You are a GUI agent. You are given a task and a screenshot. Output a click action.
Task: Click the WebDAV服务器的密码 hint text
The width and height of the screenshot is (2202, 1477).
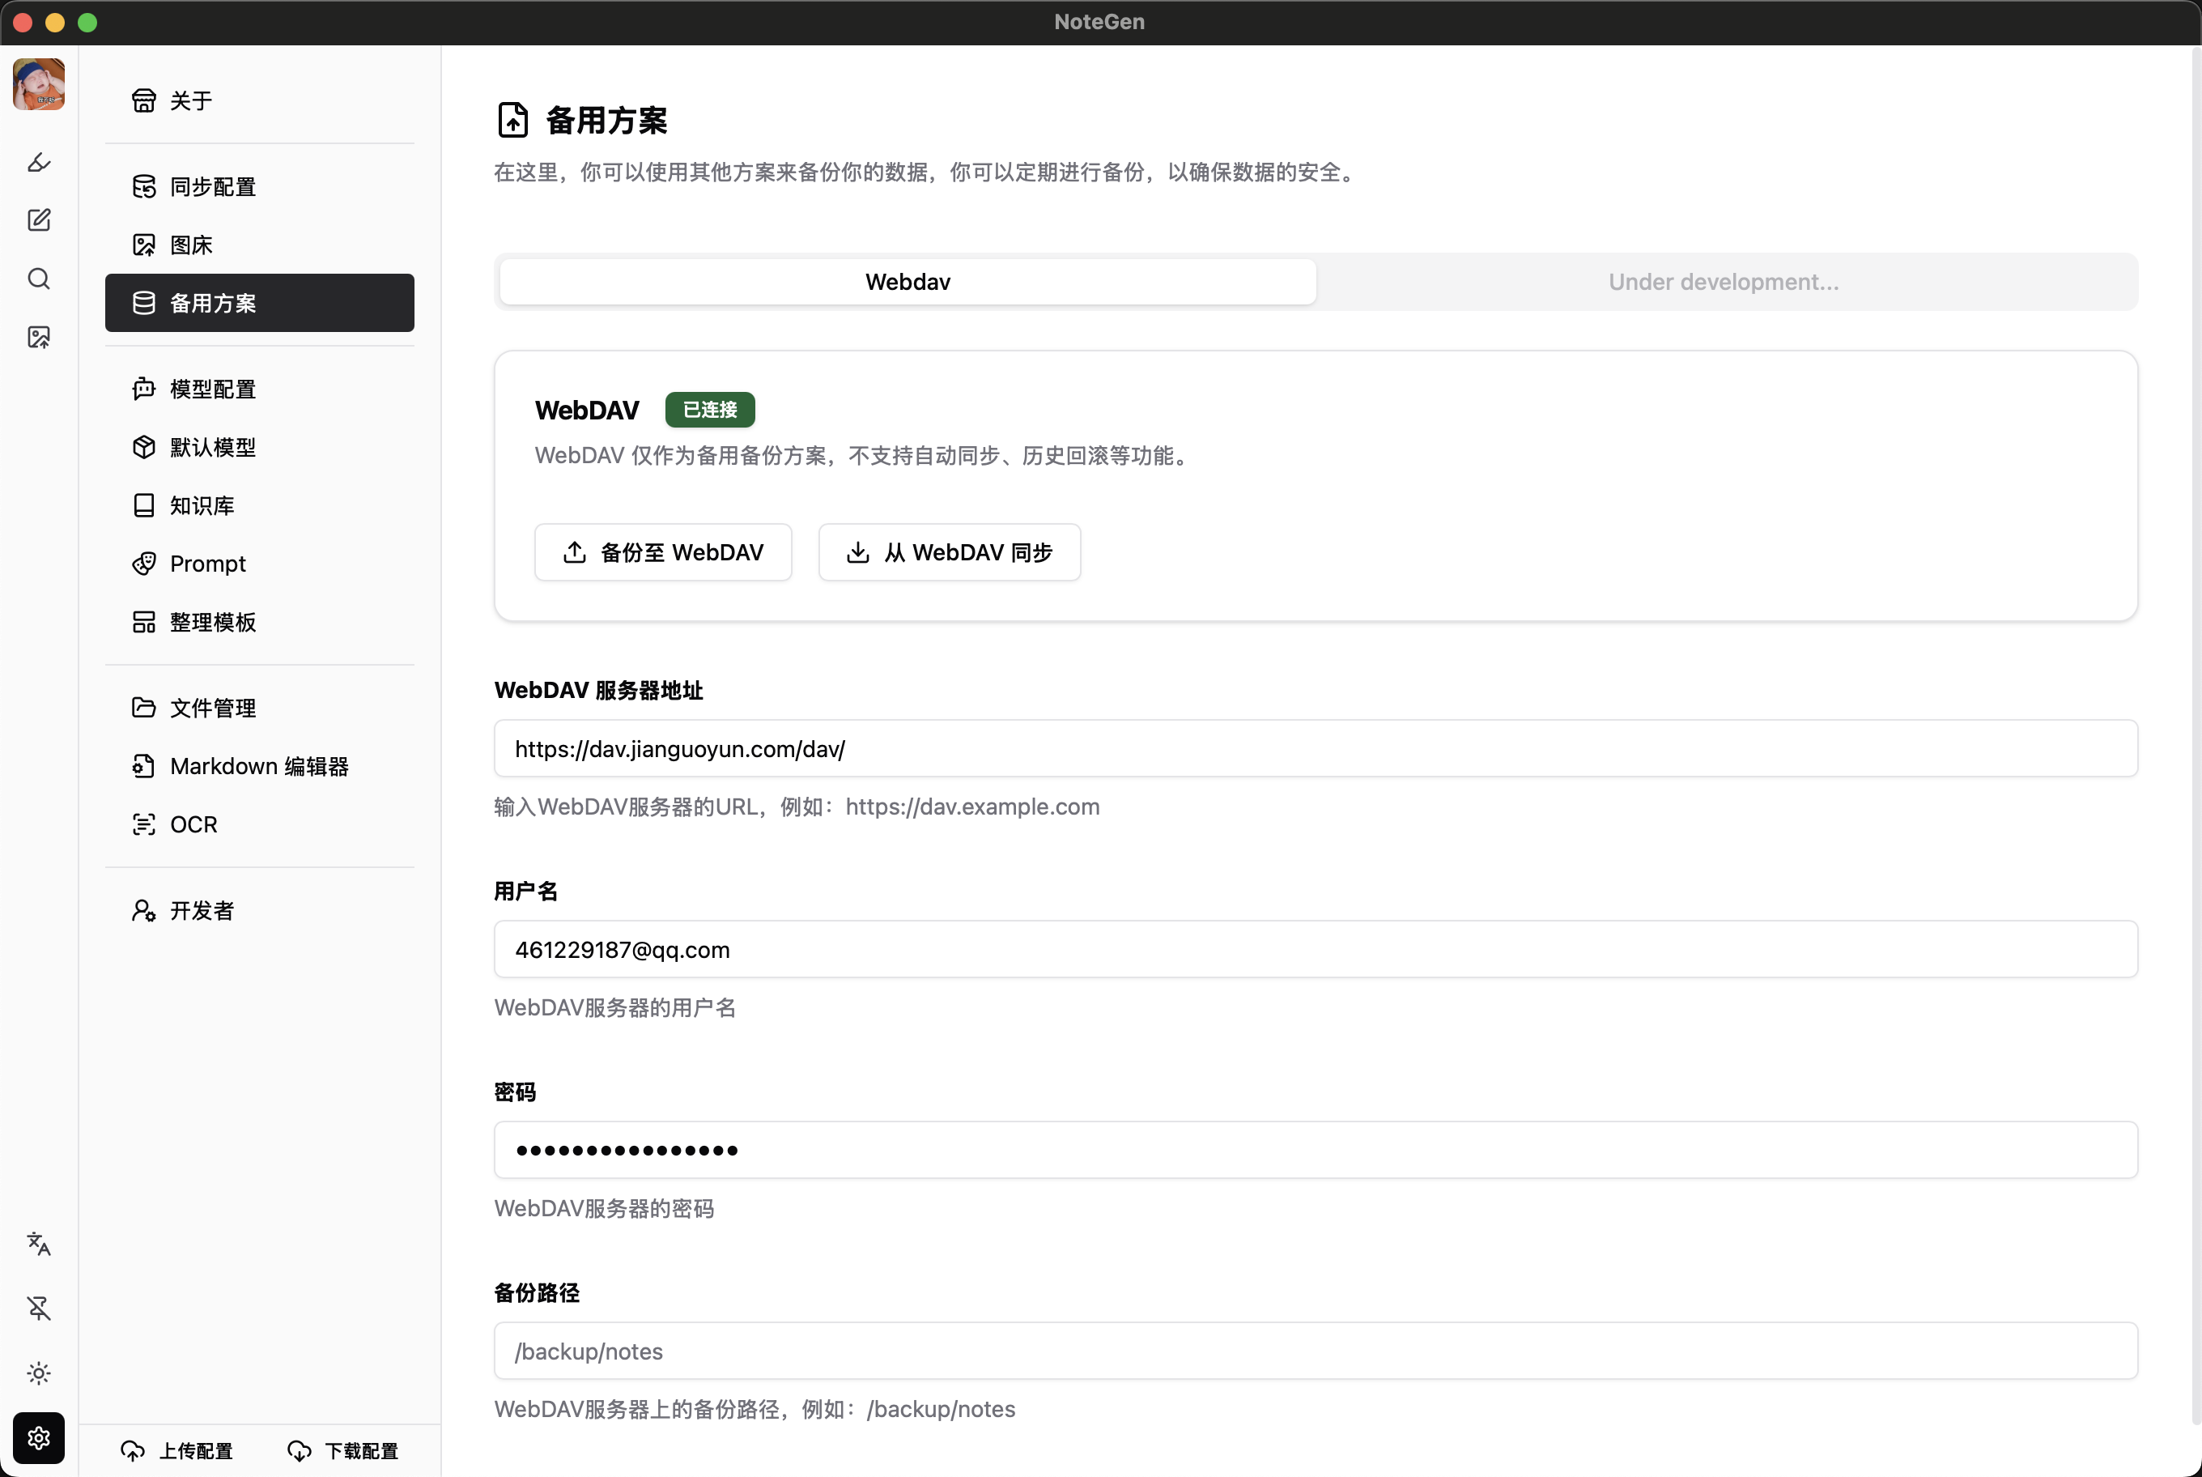pyautogui.click(x=604, y=1208)
